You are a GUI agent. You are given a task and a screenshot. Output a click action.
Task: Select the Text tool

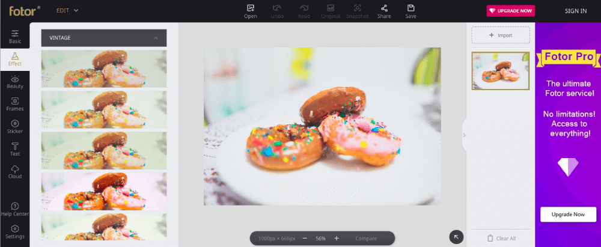tap(14, 149)
